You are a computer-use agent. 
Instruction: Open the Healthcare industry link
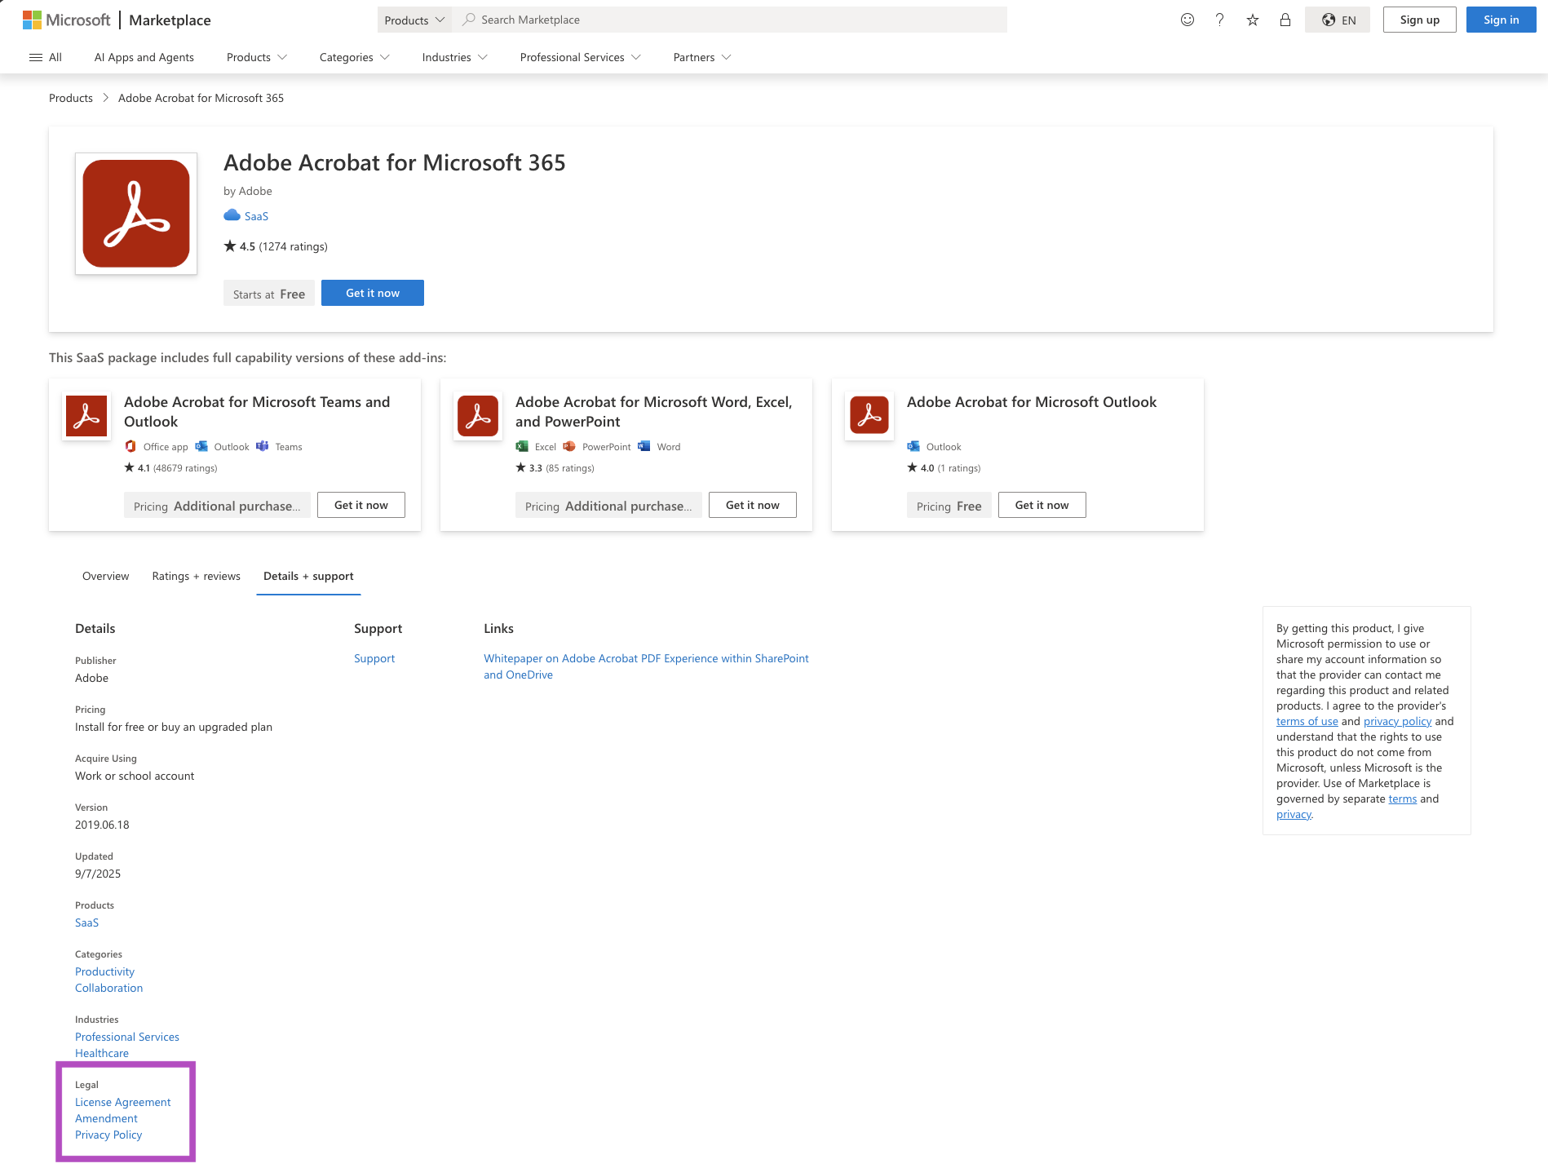[102, 1053]
